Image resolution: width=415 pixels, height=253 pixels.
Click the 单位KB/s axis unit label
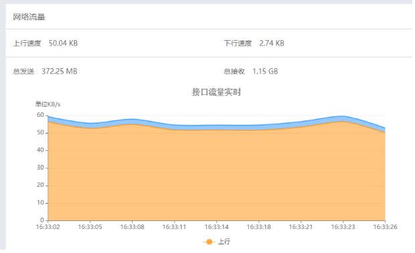tap(48, 104)
